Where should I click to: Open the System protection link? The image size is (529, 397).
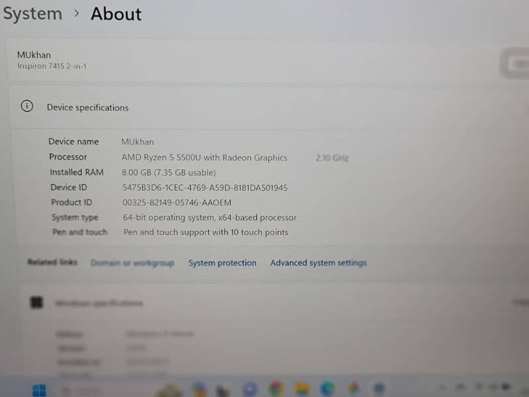[222, 263]
